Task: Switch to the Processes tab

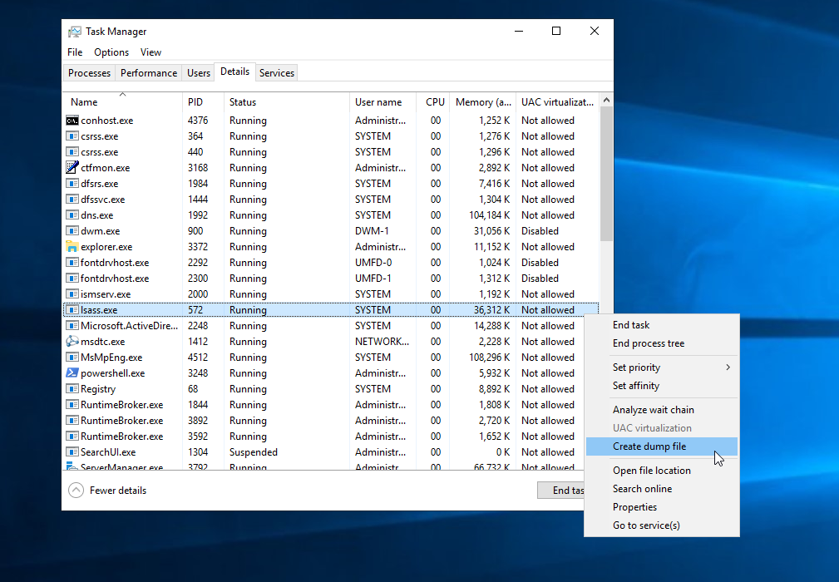Action: (89, 73)
